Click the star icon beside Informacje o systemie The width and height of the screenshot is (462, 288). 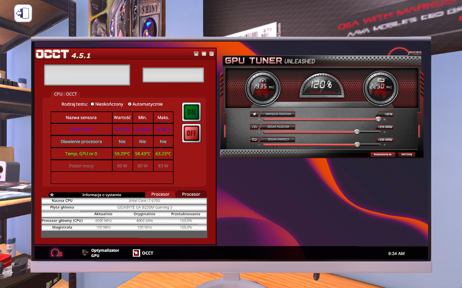coord(52,195)
